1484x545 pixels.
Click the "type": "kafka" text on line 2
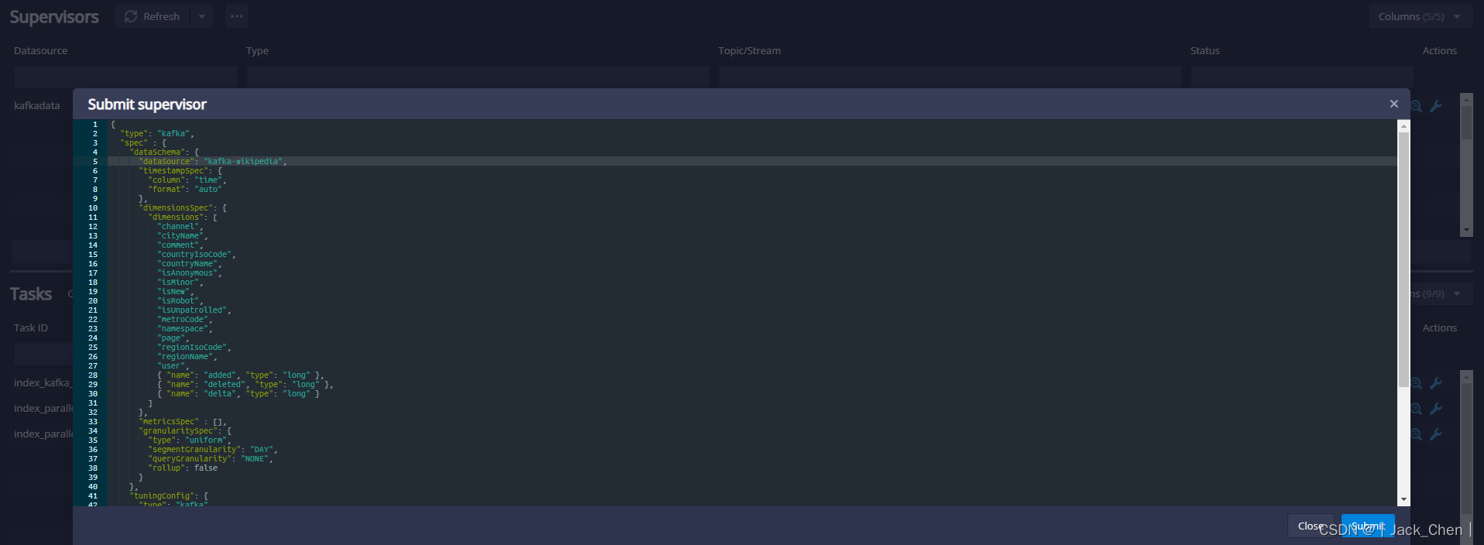click(157, 134)
